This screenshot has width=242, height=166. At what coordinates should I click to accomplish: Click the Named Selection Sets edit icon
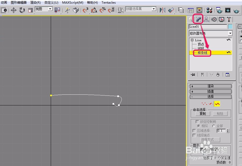tap(121, 10)
